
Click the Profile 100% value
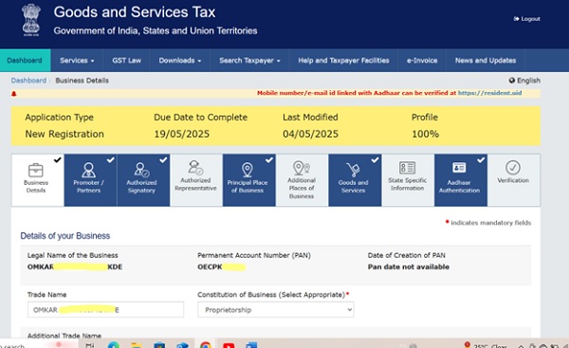click(x=425, y=134)
